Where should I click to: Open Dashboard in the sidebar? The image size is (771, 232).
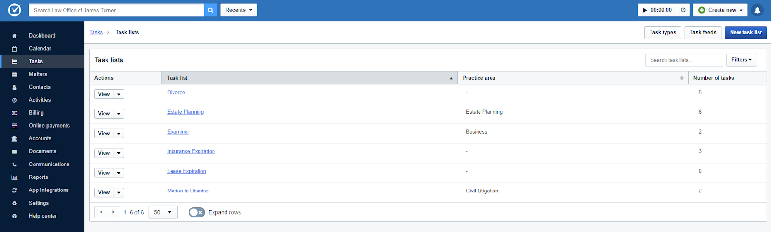pyautogui.click(x=42, y=36)
